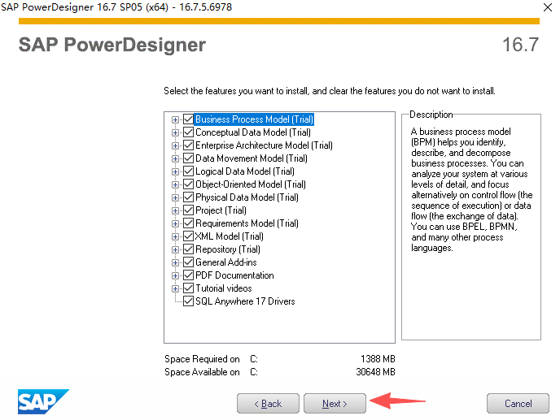Viewport: 560px width, 420px height.
Task: Expand the Enterprise Architecture Model node
Action: coord(175,146)
